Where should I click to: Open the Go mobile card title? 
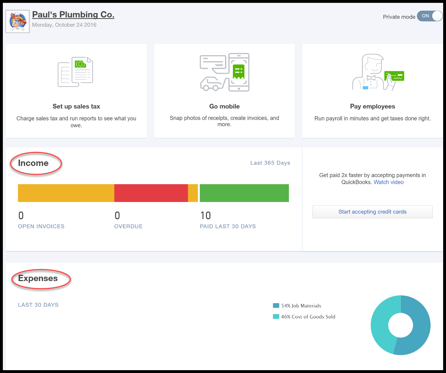[224, 106]
